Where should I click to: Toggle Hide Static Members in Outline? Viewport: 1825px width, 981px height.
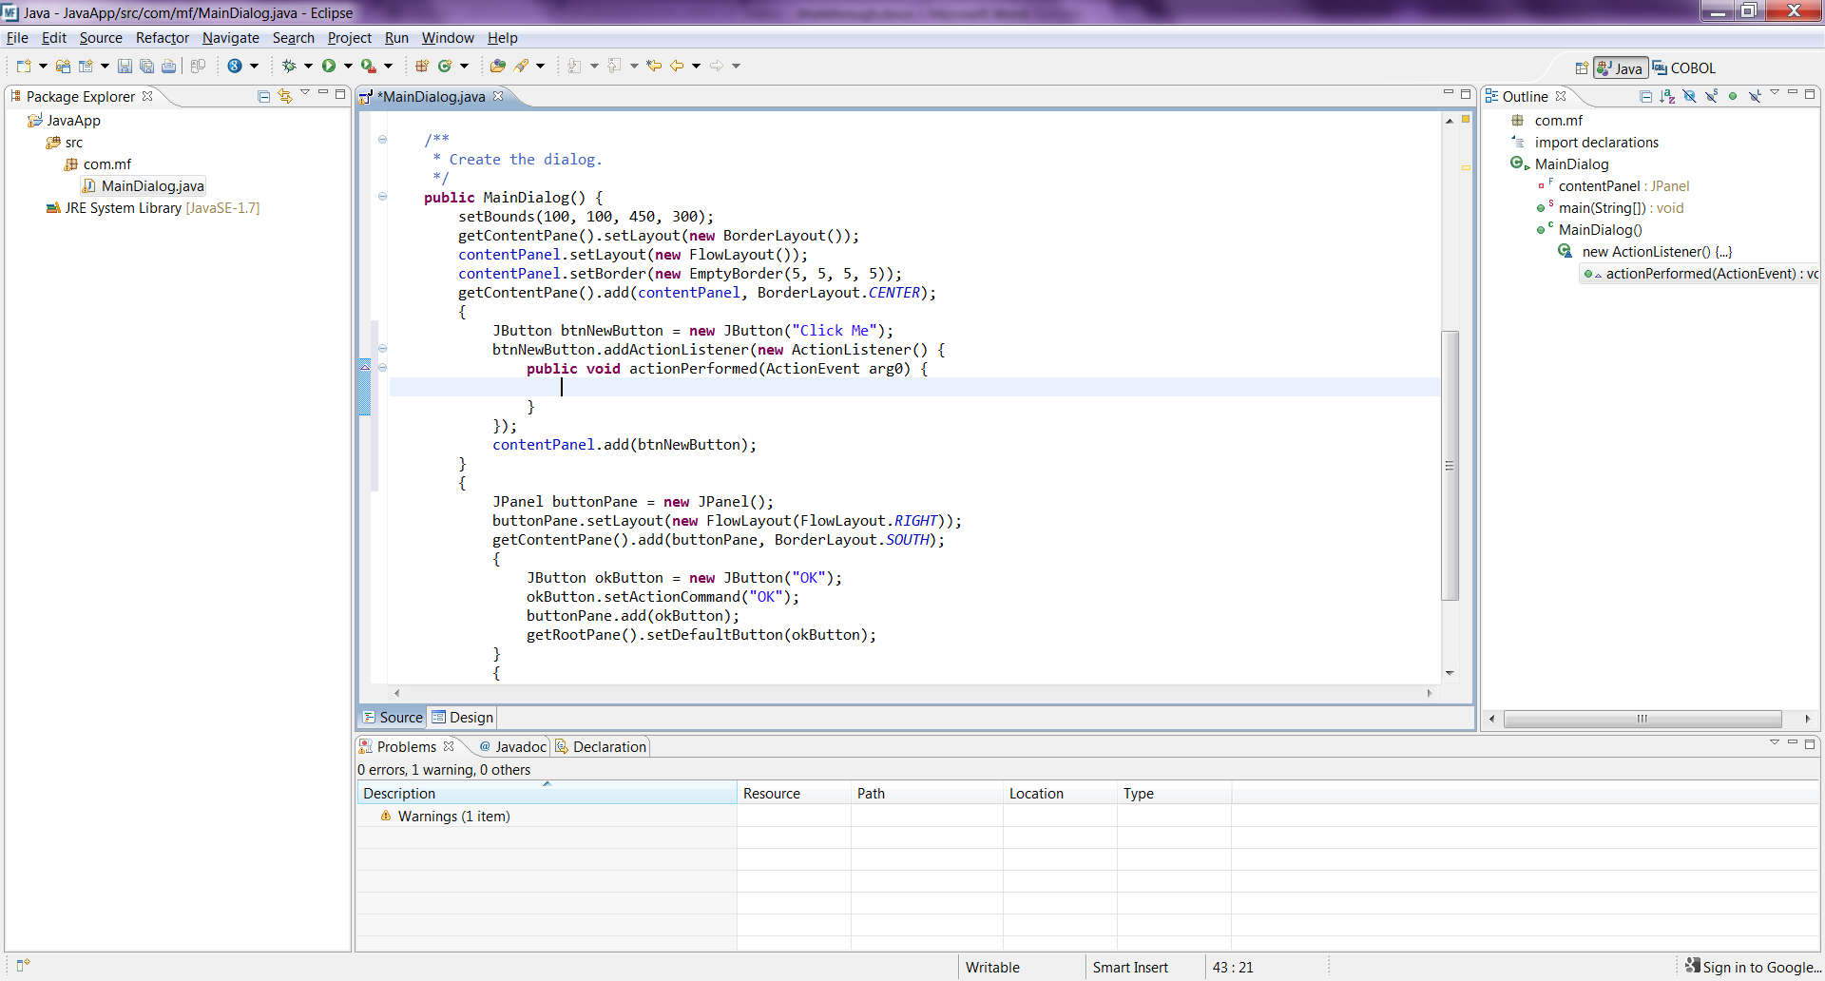tap(1711, 97)
